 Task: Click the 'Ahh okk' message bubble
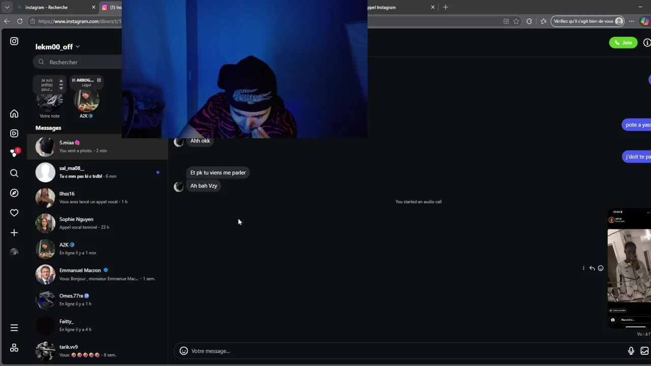click(200, 141)
